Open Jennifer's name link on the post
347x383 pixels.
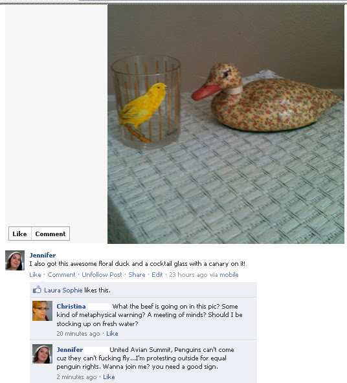click(x=43, y=256)
